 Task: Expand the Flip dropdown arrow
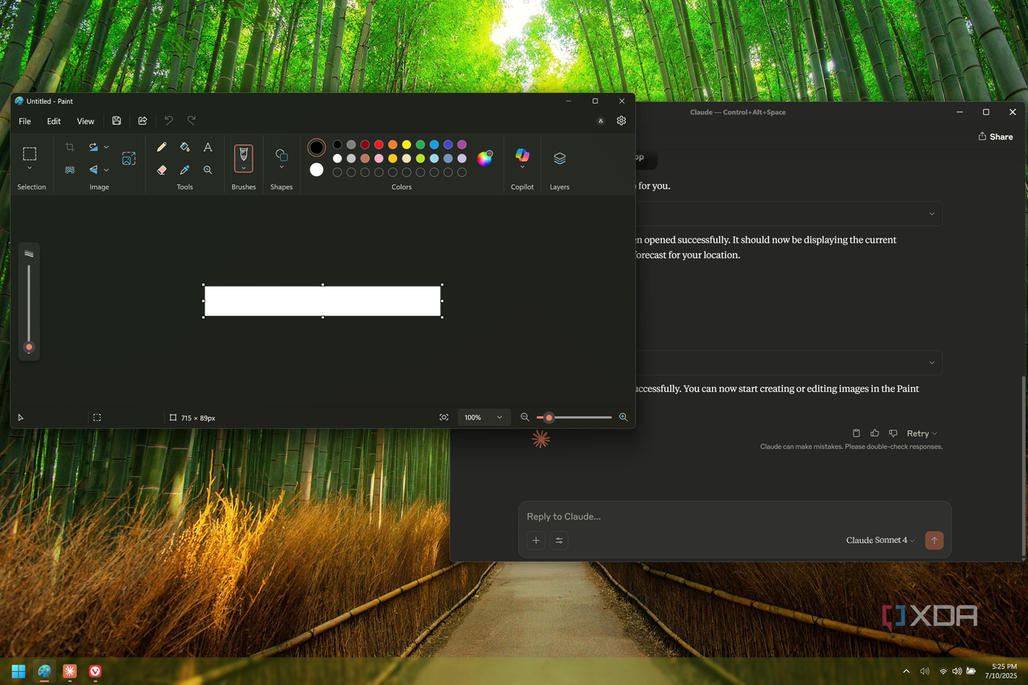coord(106,170)
